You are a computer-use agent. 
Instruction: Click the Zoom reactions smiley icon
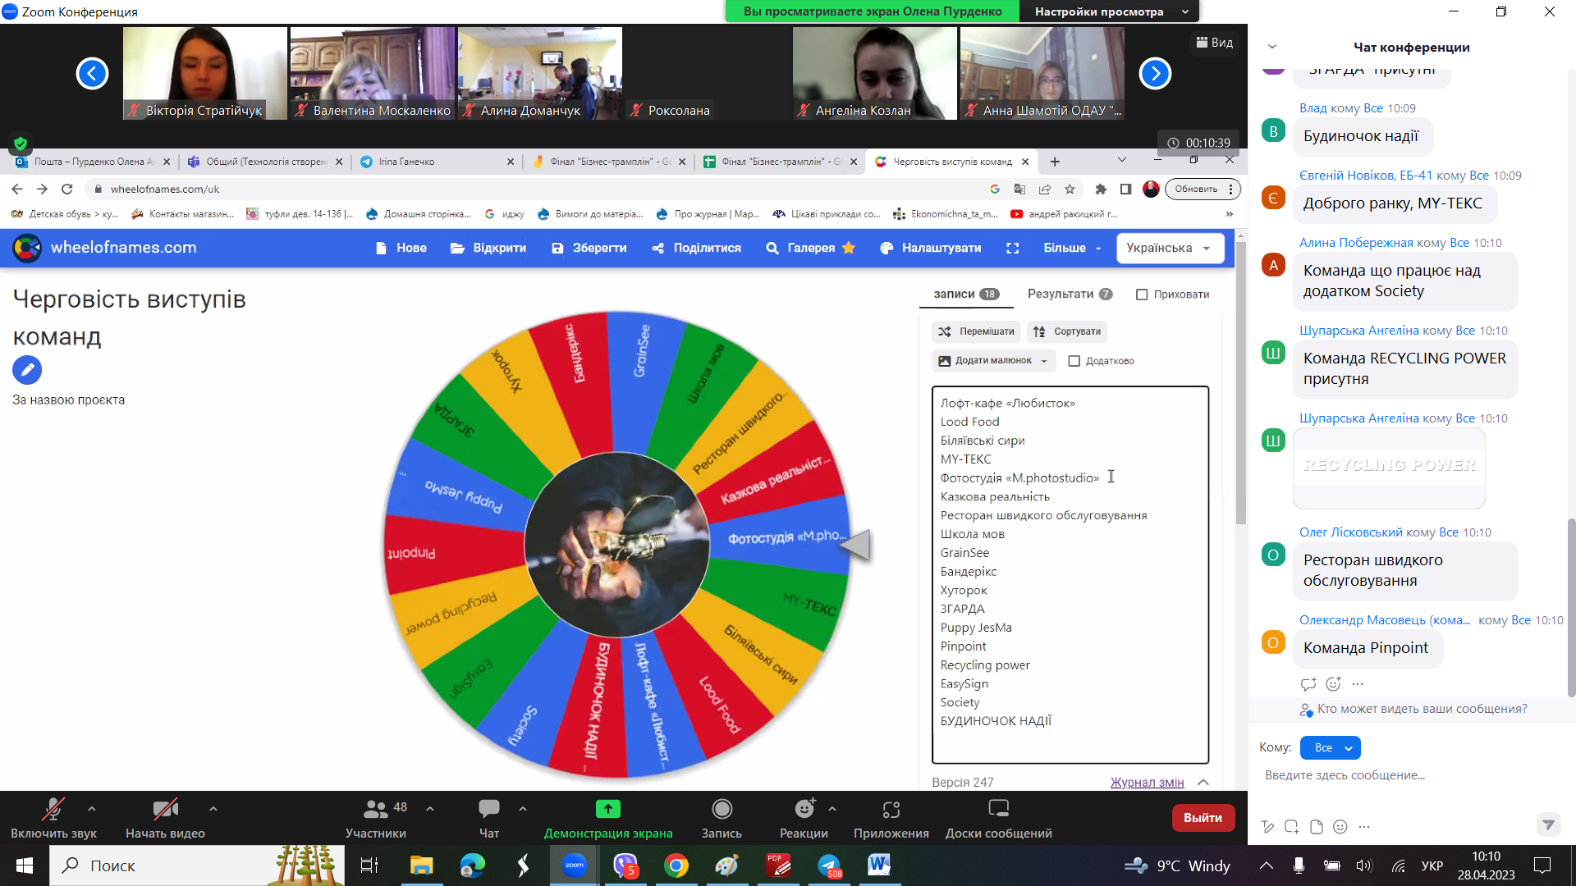click(x=804, y=810)
